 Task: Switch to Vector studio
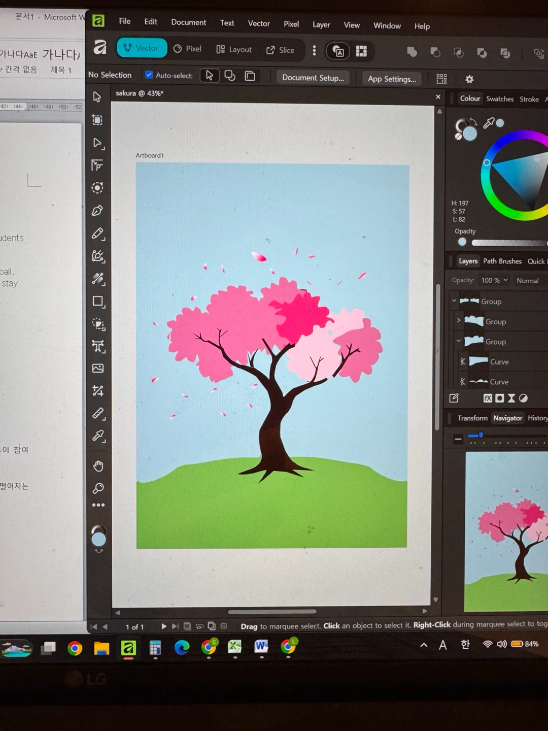click(142, 48)
